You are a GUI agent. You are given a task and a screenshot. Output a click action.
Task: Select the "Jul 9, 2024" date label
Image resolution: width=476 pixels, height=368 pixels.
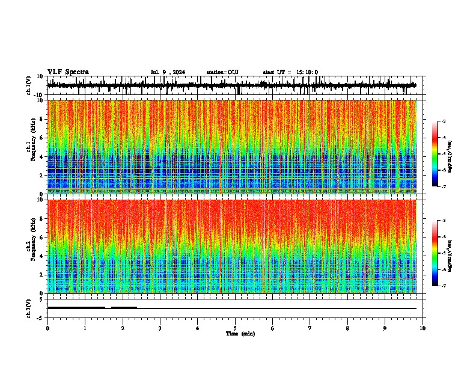point(168,72)
